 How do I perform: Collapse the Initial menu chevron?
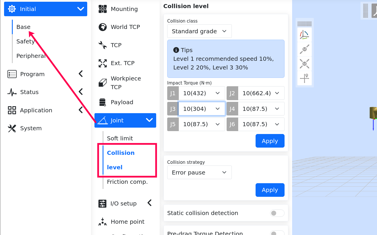[x=81, y=9]
